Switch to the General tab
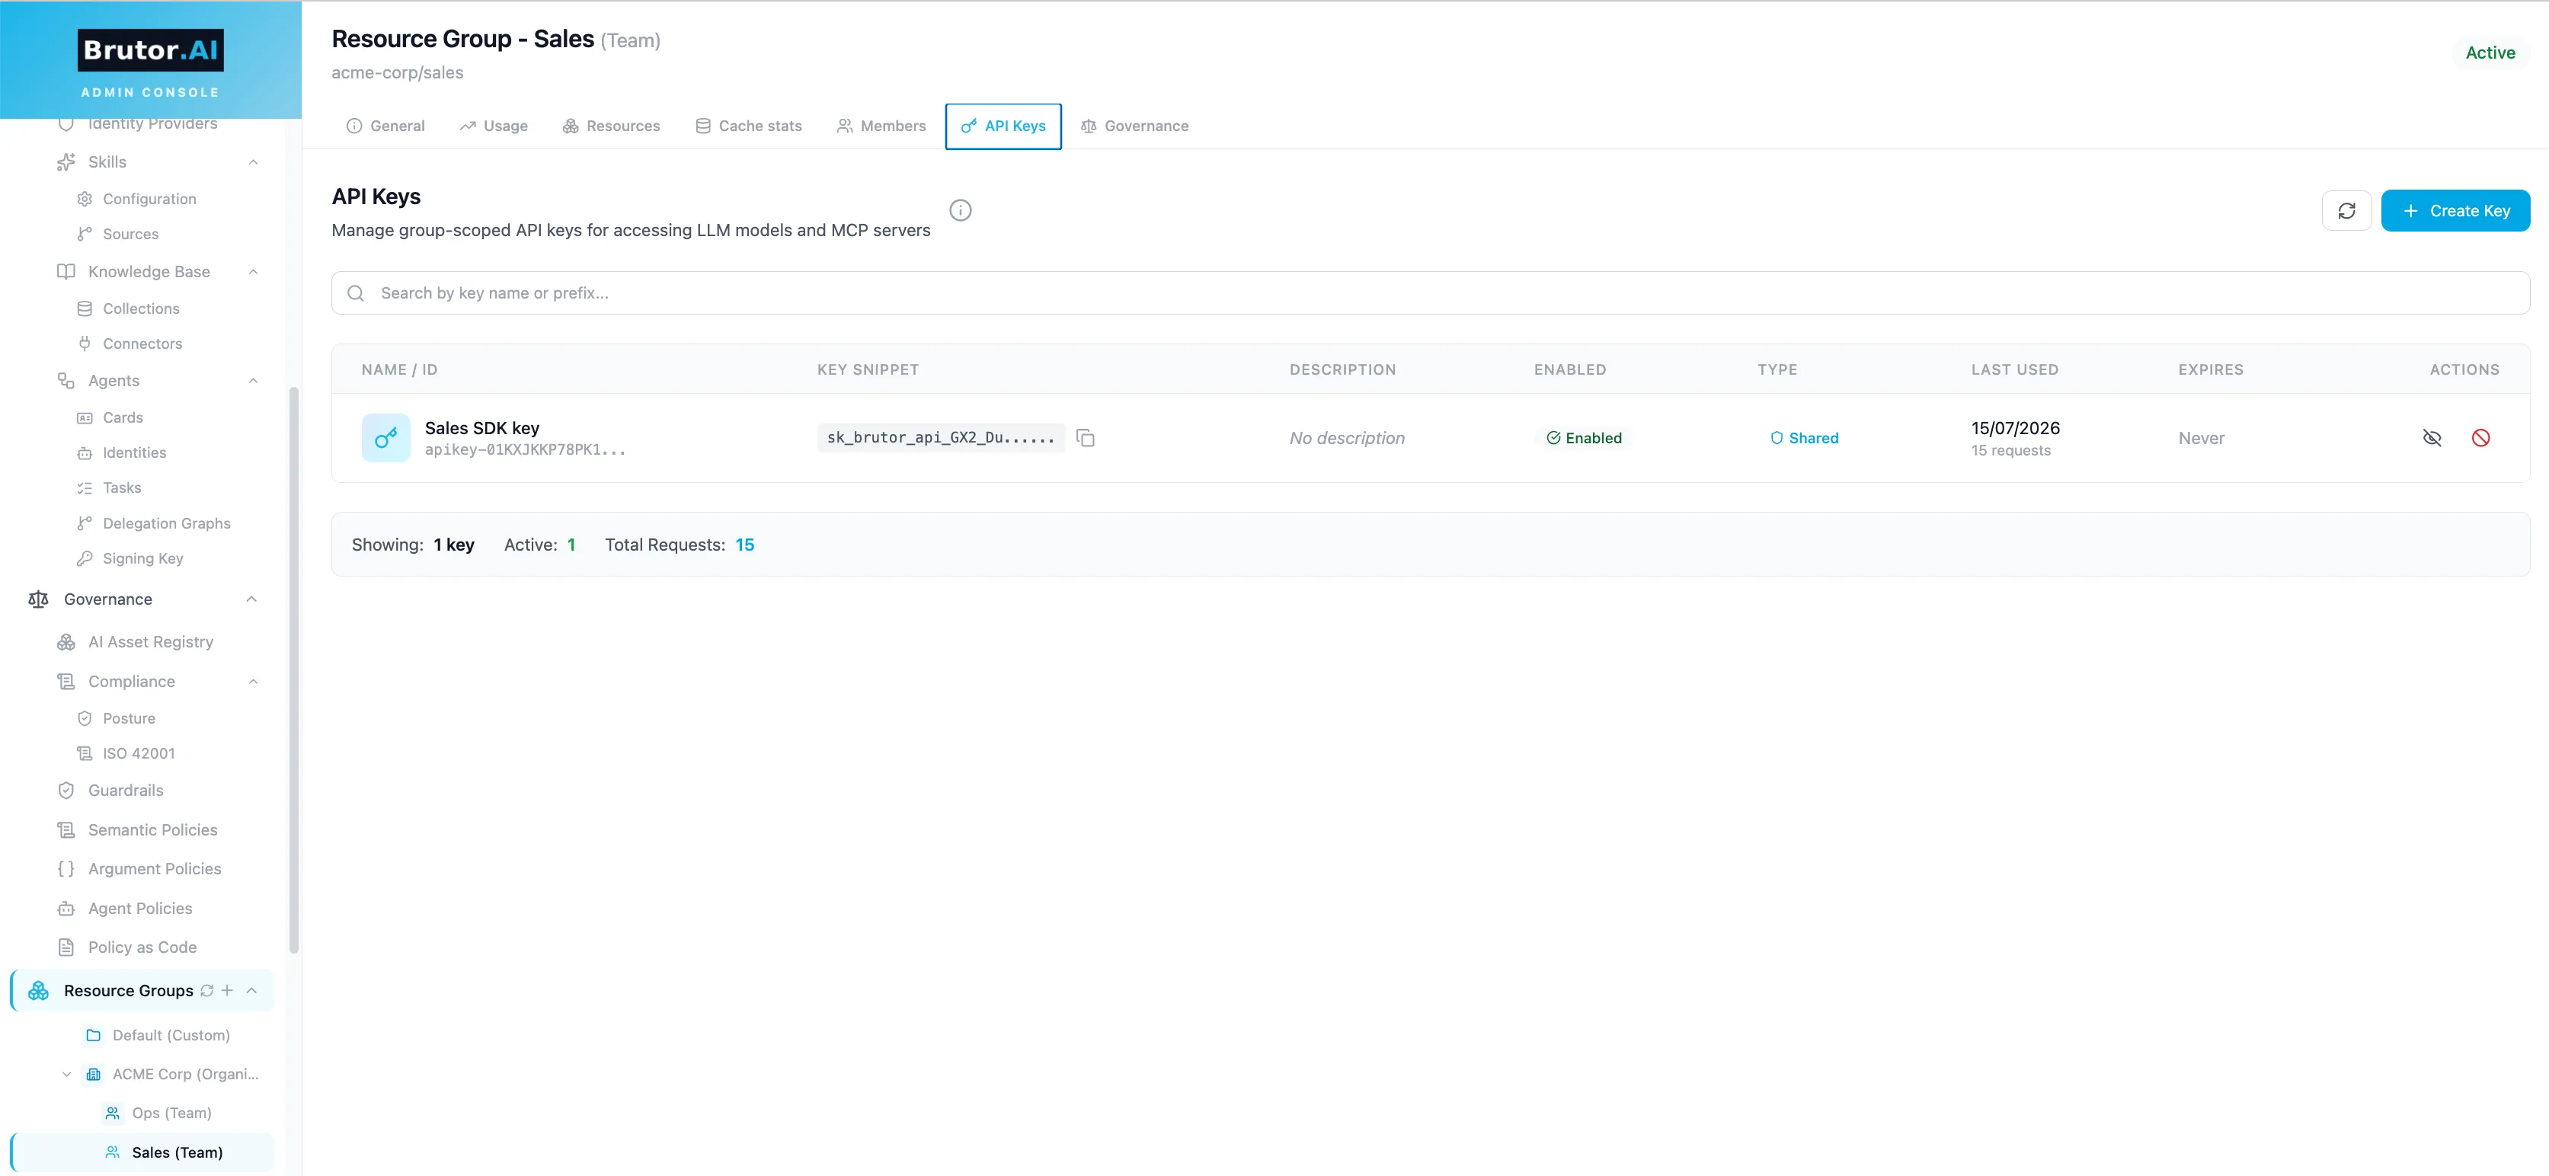Image resolution: width=2549 pixels, height=1176 pixels. click(385, 126)
